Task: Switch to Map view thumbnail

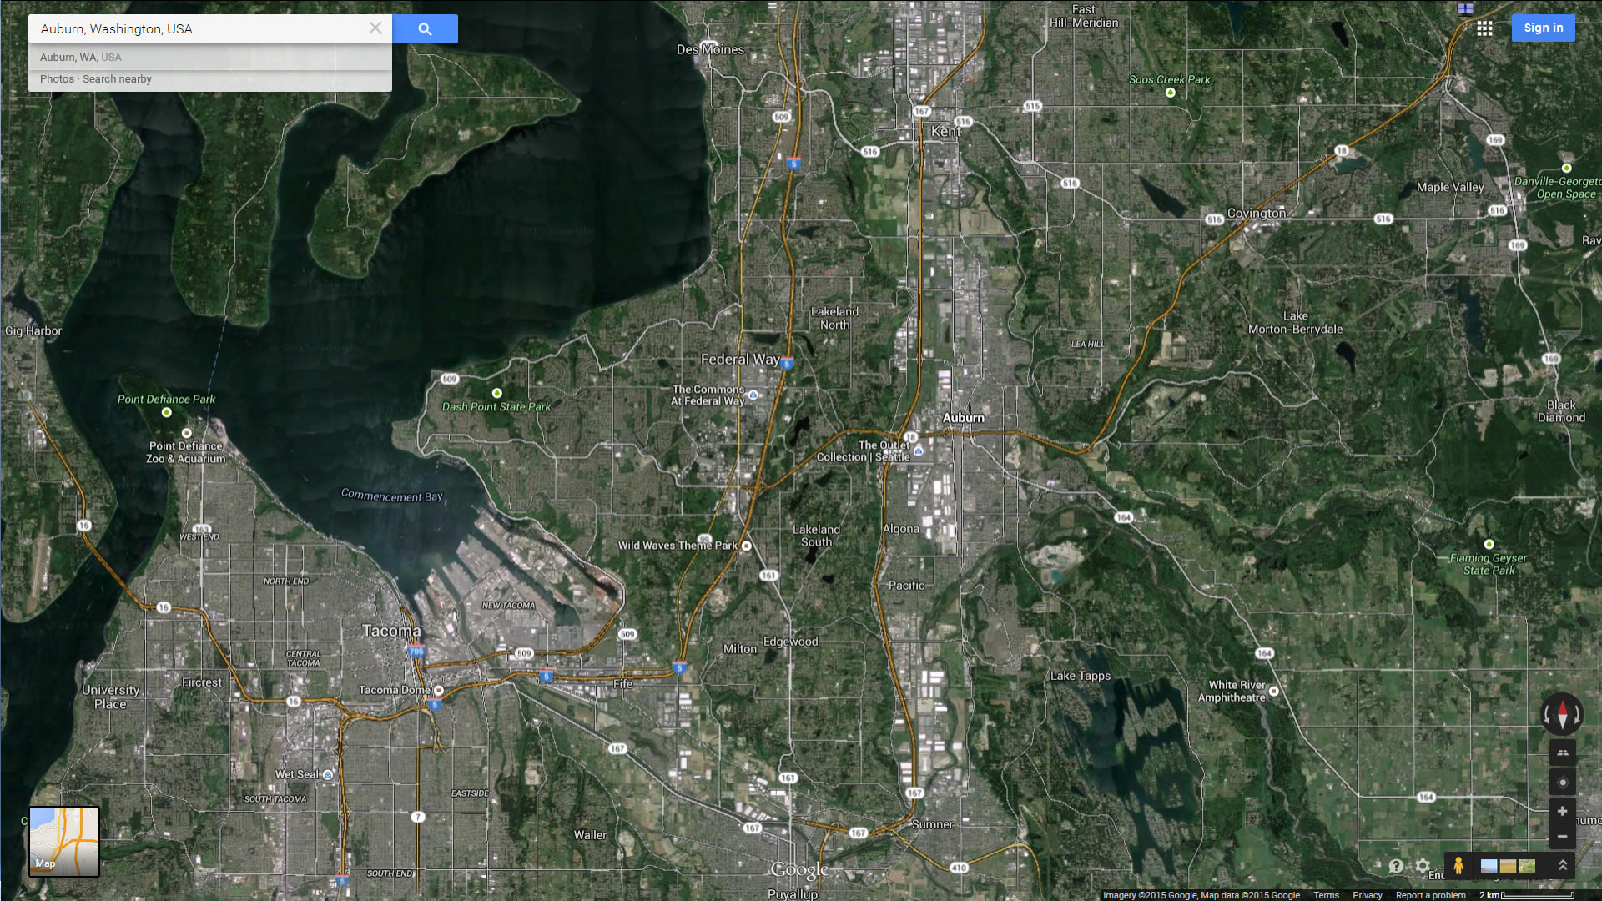Action: point(64,842)
